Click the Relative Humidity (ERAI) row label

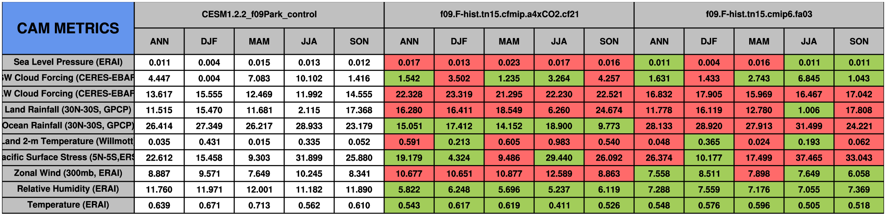[68, 189]
